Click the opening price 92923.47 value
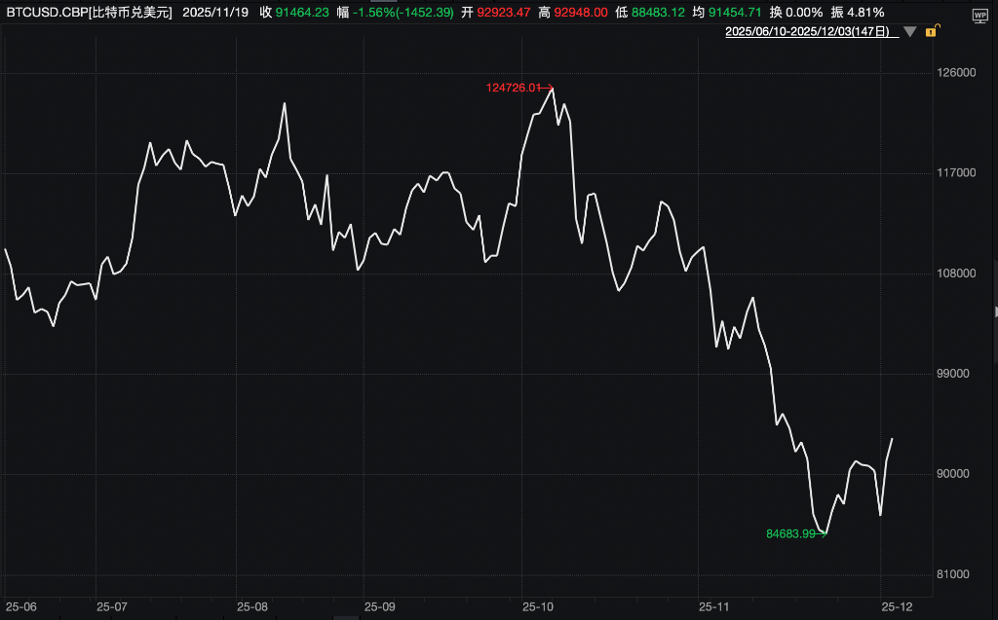Viewport: 998px width, 620px height. click(x=503, y=13)
